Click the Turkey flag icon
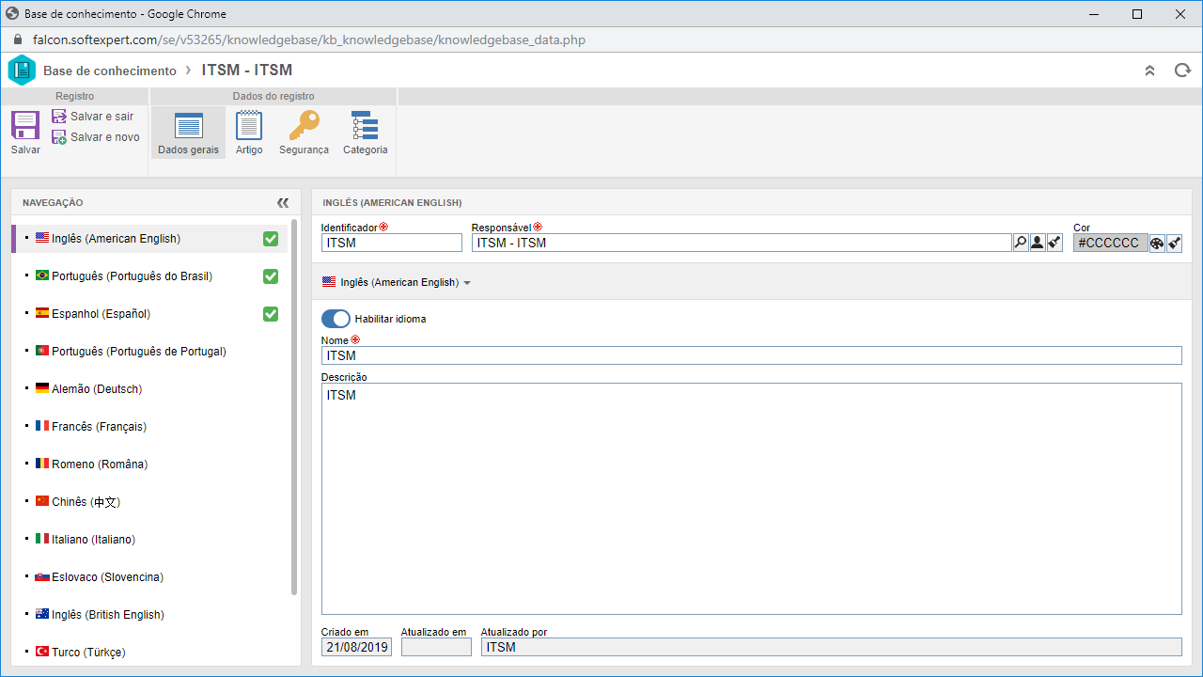Viewport: 1203px width, 677px height. (42, 652)
